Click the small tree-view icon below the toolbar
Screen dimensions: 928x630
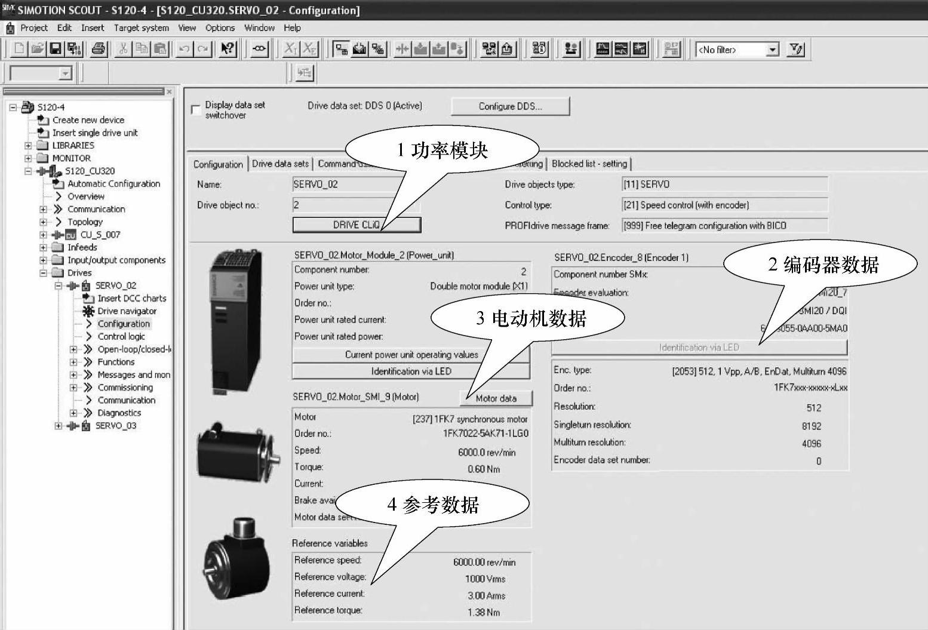[305, 73]
